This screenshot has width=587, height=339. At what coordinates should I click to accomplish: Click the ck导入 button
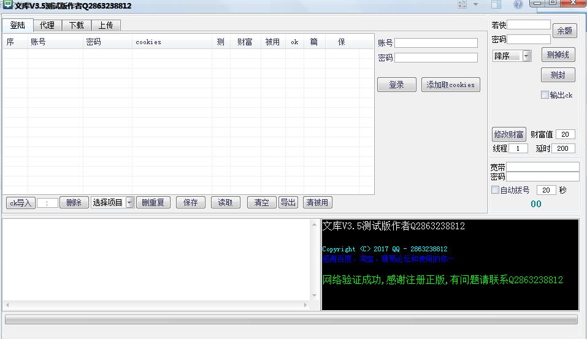point(21,203)
